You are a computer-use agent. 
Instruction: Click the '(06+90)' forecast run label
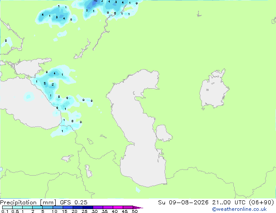pos(262,203)
